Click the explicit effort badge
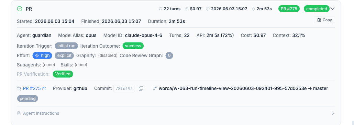Screen dimensions: 354x125 (64, 55)
